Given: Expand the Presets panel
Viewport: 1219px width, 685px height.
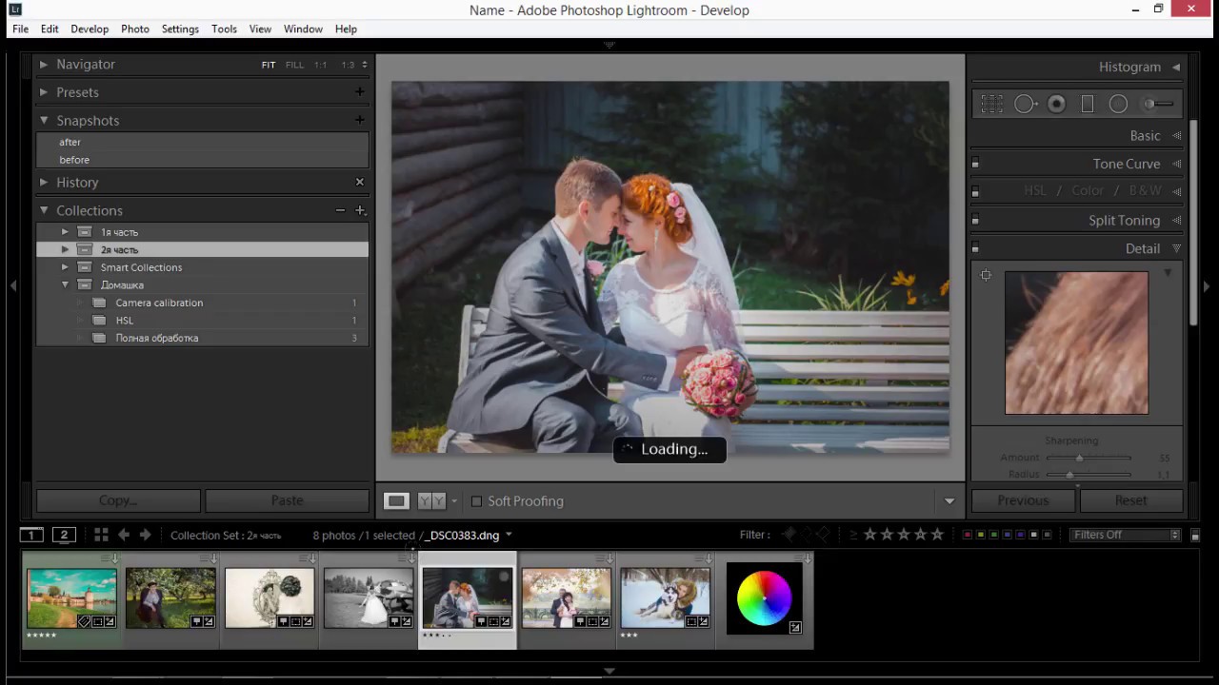Looking at the screenshot, I should coord(44,92).
